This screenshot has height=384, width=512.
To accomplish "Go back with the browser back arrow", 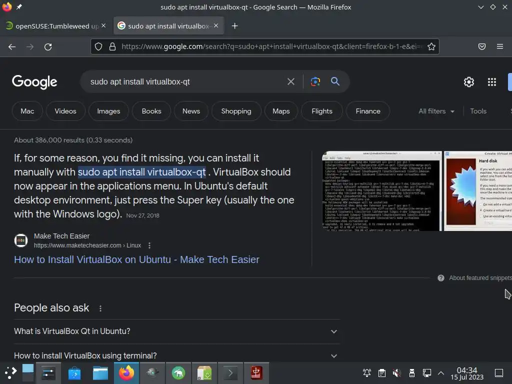I will coord(12,46).
